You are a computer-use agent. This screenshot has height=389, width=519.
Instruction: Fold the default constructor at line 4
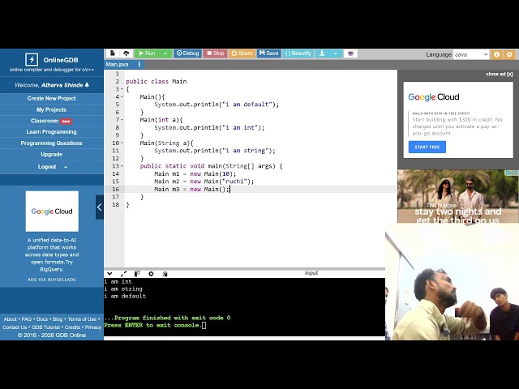pos(122,96)
